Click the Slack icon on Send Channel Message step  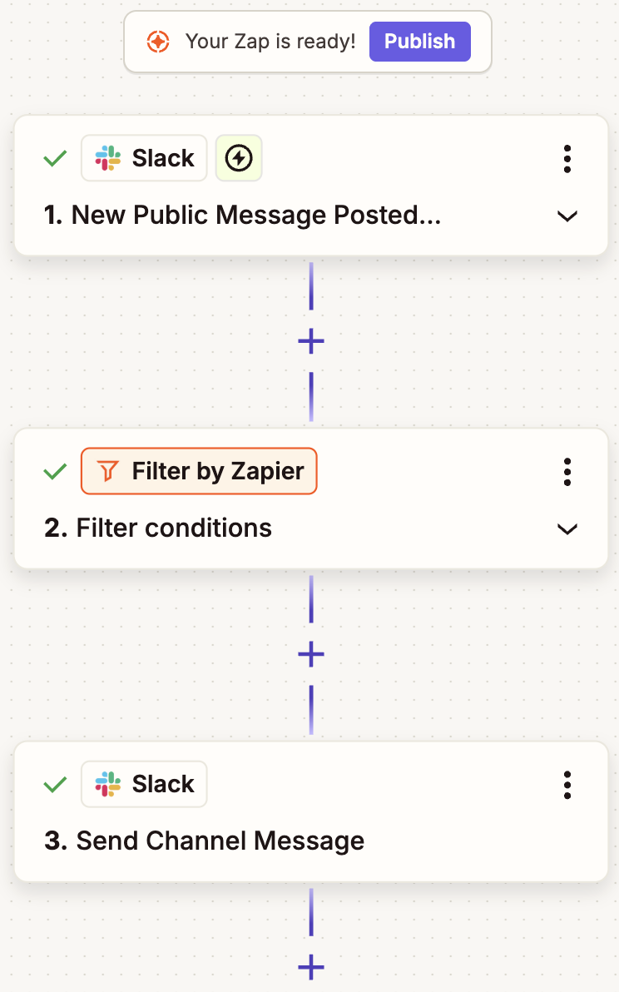pos(106,784)
